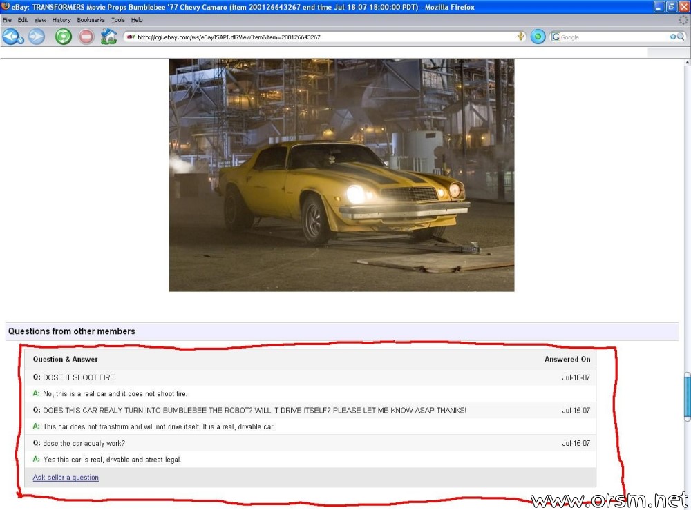Screen dimensions: 691x510
Task: Click the answer 'This car does not transform'
Action: click(159, 426)
